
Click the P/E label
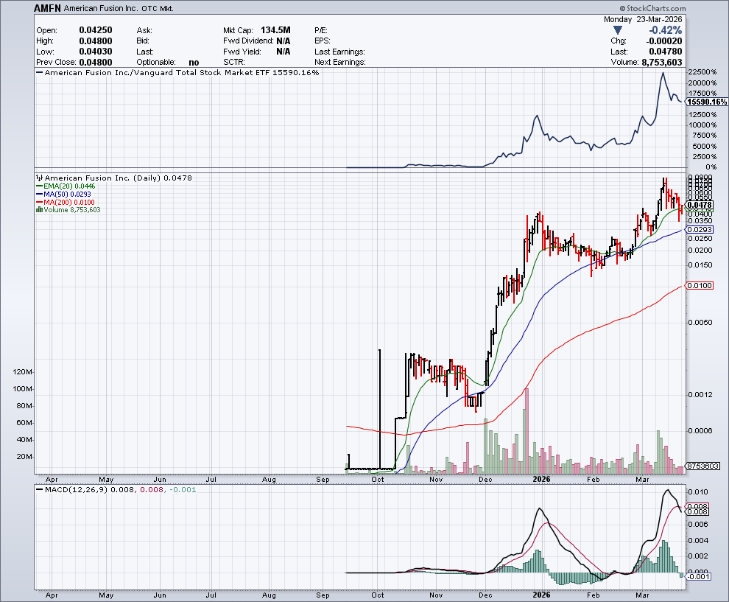321,30
